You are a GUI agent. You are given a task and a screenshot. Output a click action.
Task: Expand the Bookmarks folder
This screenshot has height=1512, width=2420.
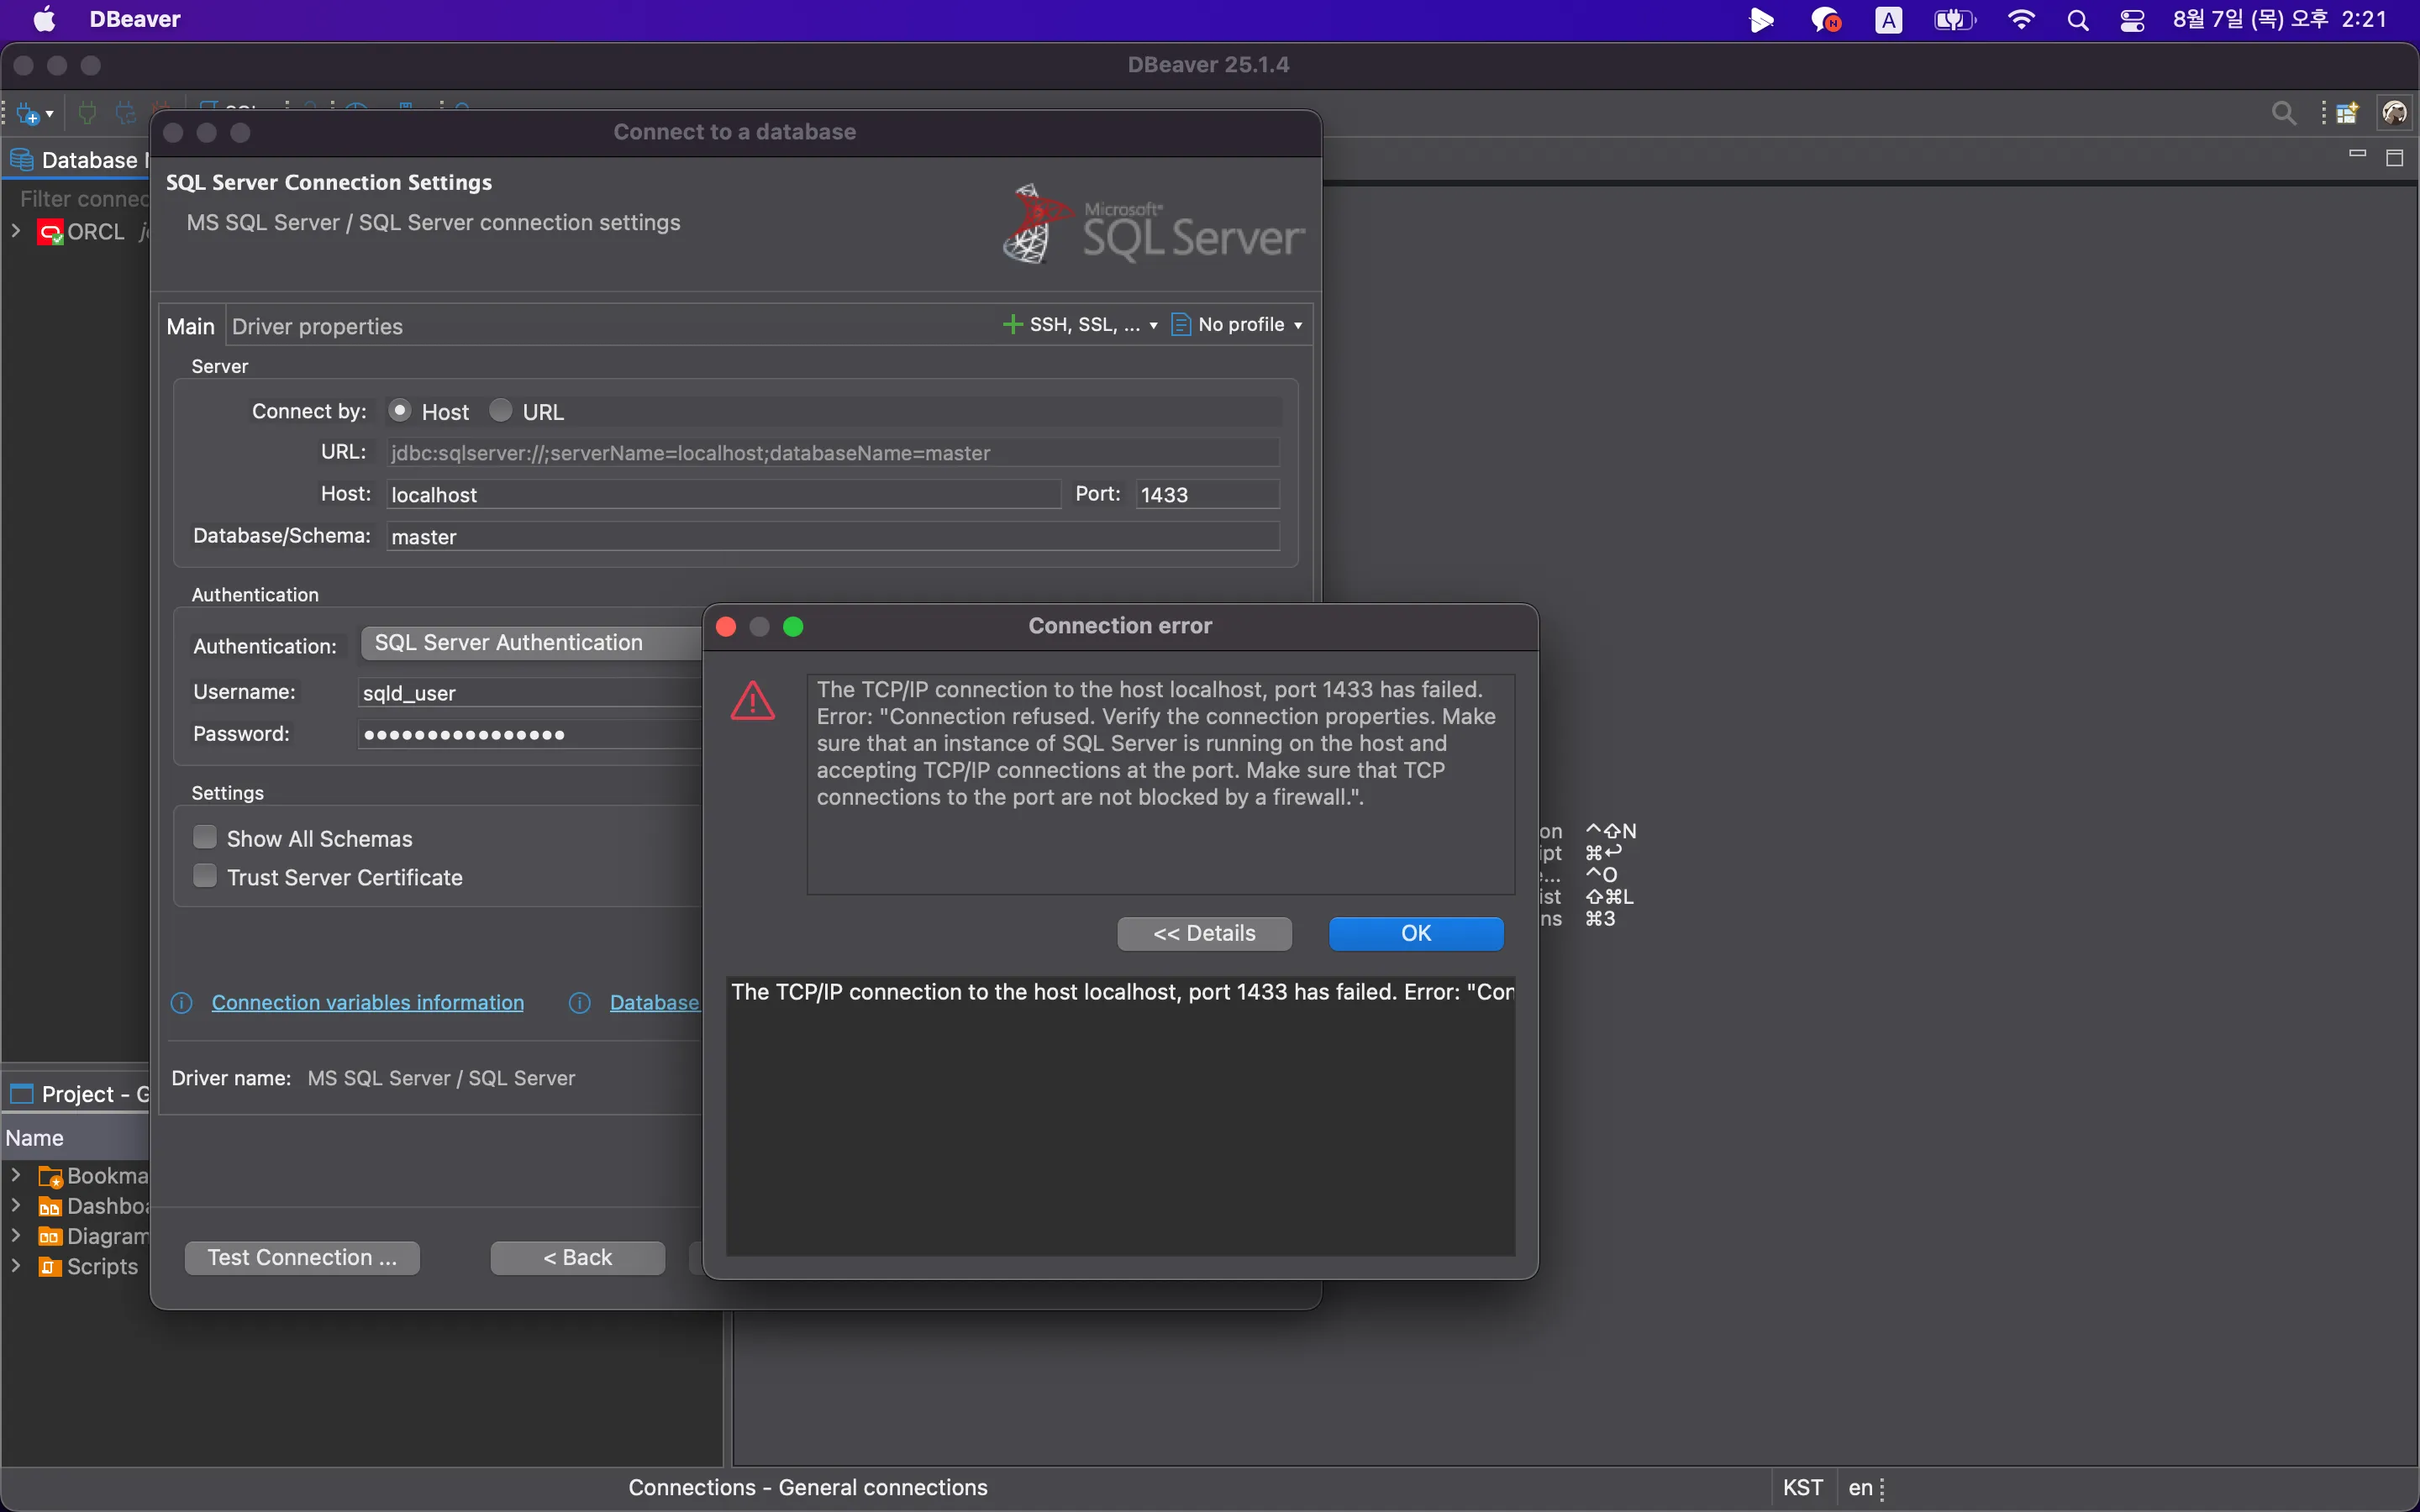click(x=16, y=1175)
